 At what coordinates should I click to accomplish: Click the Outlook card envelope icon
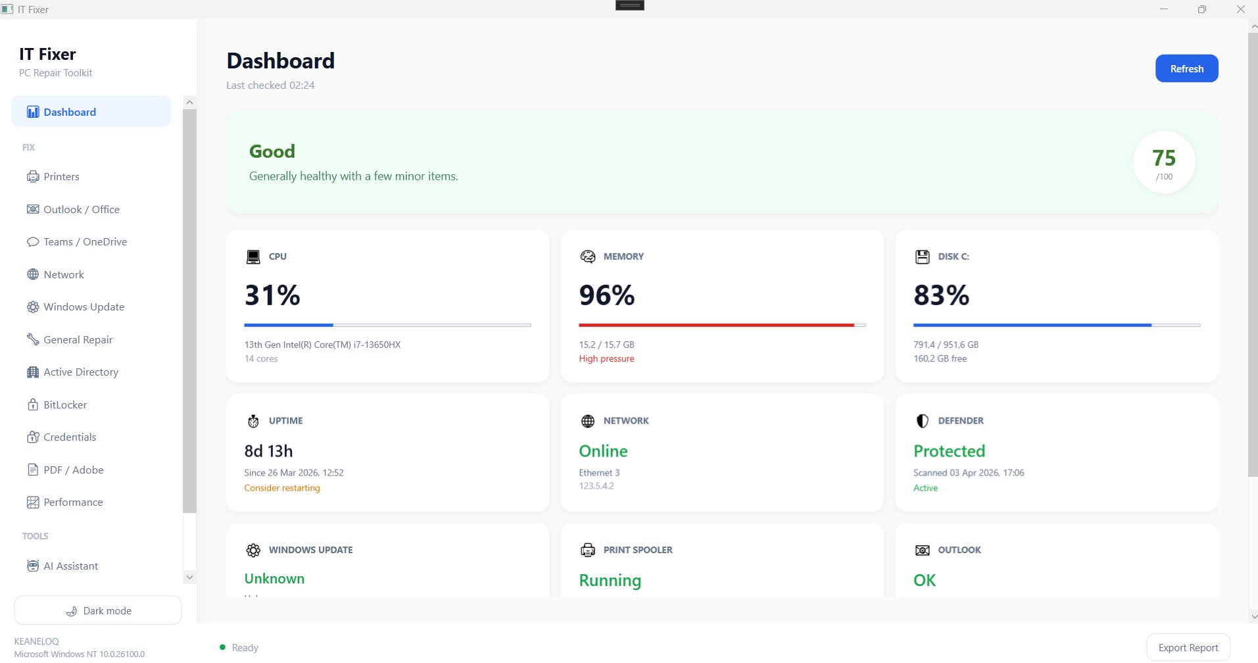click(923, 550)
